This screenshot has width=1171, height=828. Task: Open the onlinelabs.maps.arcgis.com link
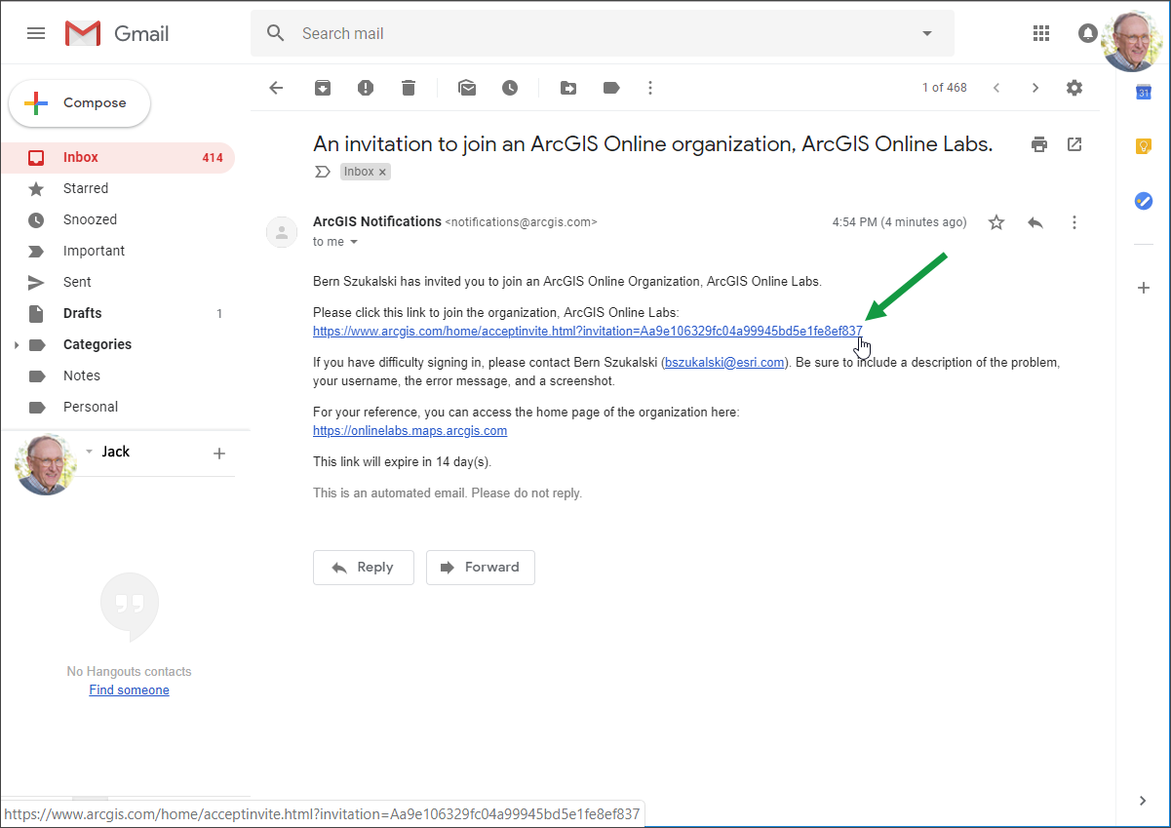tap(410, 431)
